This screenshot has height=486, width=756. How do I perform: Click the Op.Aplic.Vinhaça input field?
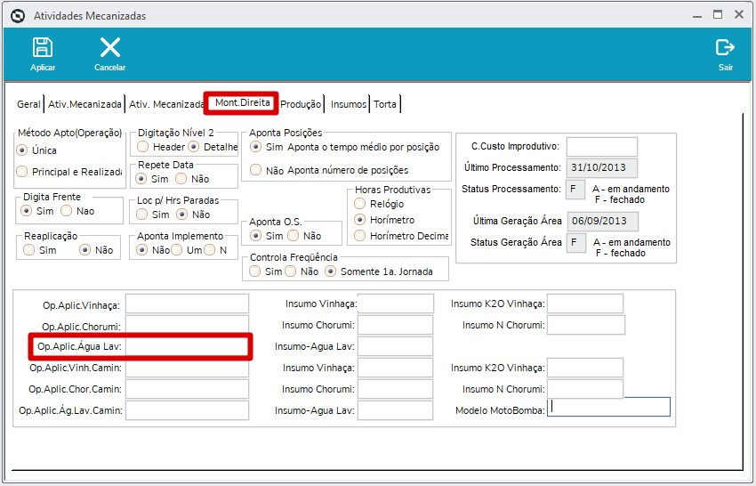pos(187,304)
